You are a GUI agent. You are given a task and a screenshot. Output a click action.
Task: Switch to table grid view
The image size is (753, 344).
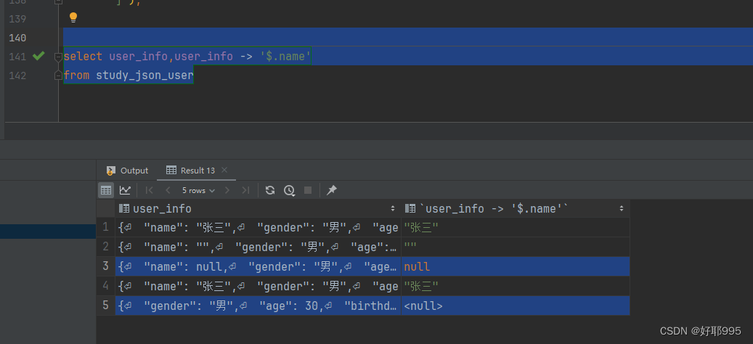[106, 190]
